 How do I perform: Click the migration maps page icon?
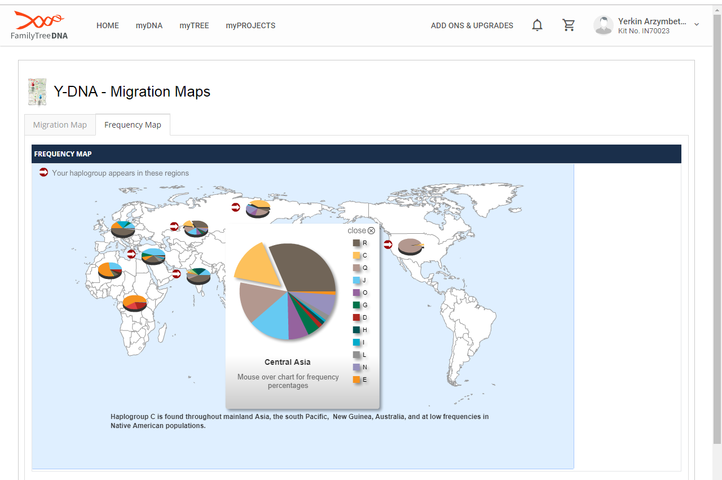[37, 92]
